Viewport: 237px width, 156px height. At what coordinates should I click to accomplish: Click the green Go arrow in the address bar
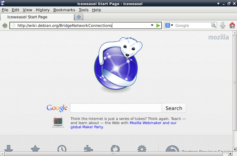(158, 25)
